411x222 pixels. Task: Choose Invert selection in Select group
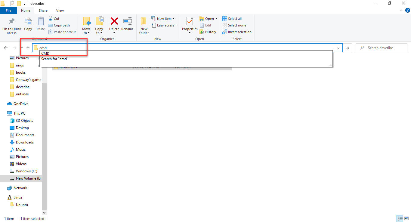[237, 32]
